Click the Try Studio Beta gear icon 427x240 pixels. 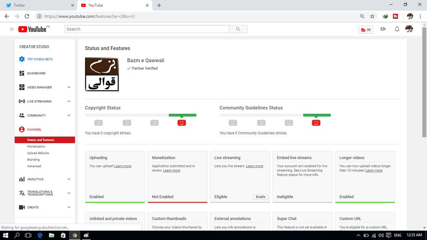tap(22, 59)
